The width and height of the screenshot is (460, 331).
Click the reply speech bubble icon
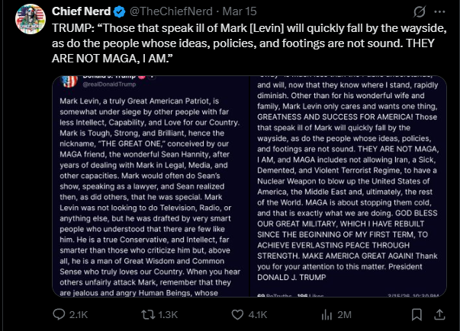pyautogui.click(x=59, y=314)
